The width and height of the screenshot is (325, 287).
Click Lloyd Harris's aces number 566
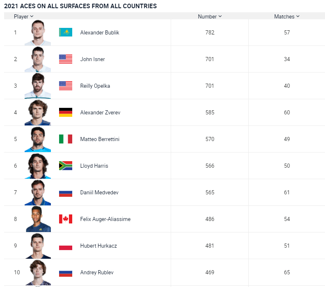[x=210, y=166]
